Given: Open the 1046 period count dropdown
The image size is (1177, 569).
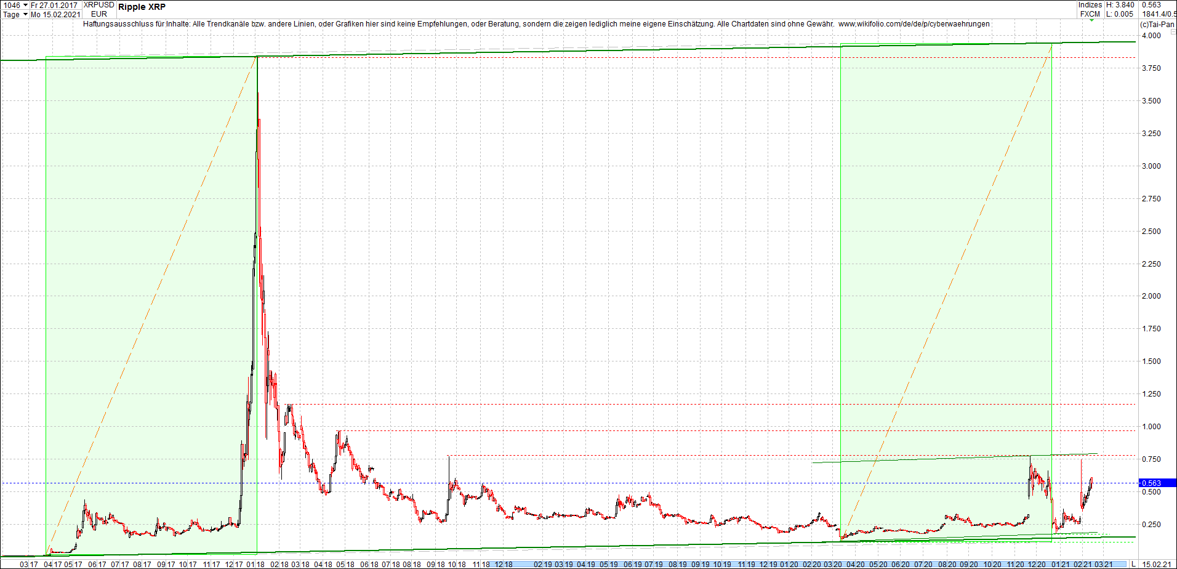Looking at the screenshot, I should coord(12,5).
